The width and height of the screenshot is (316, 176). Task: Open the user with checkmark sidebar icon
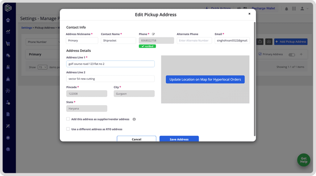(8, 103)
